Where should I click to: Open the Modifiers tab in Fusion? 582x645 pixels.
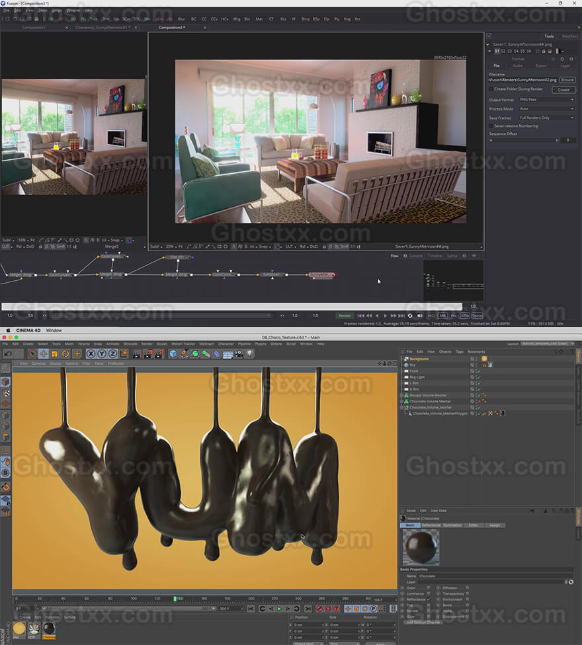click(570, 36)
